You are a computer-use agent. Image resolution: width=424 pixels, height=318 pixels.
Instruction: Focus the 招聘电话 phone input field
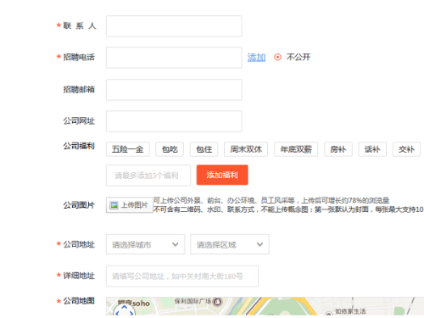174,58
